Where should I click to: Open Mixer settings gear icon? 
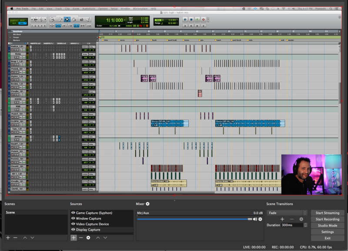pos(147,204)
